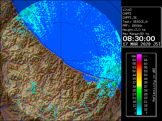Select the '---' legend upper bound label

pyautogui.click(x=145, y=56)
